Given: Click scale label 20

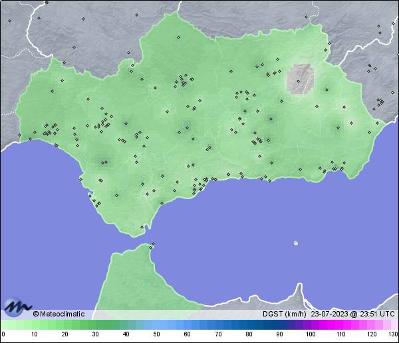Looking at the screenshot, I should [x=65, y=334].
